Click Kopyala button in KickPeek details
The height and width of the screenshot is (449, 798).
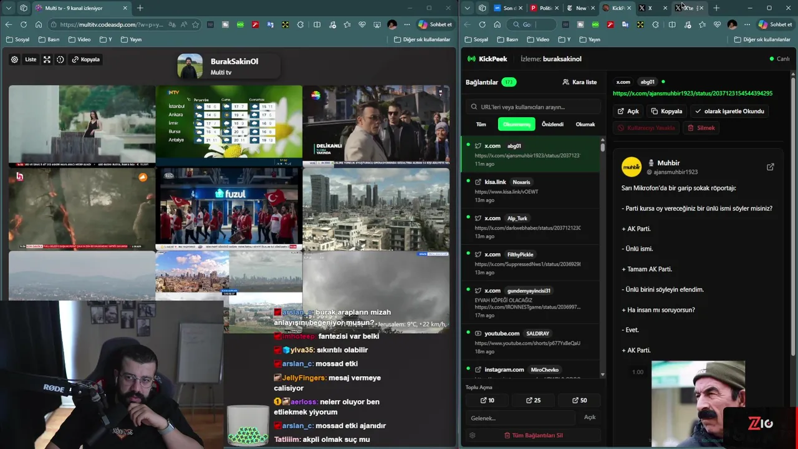[666, 111]
